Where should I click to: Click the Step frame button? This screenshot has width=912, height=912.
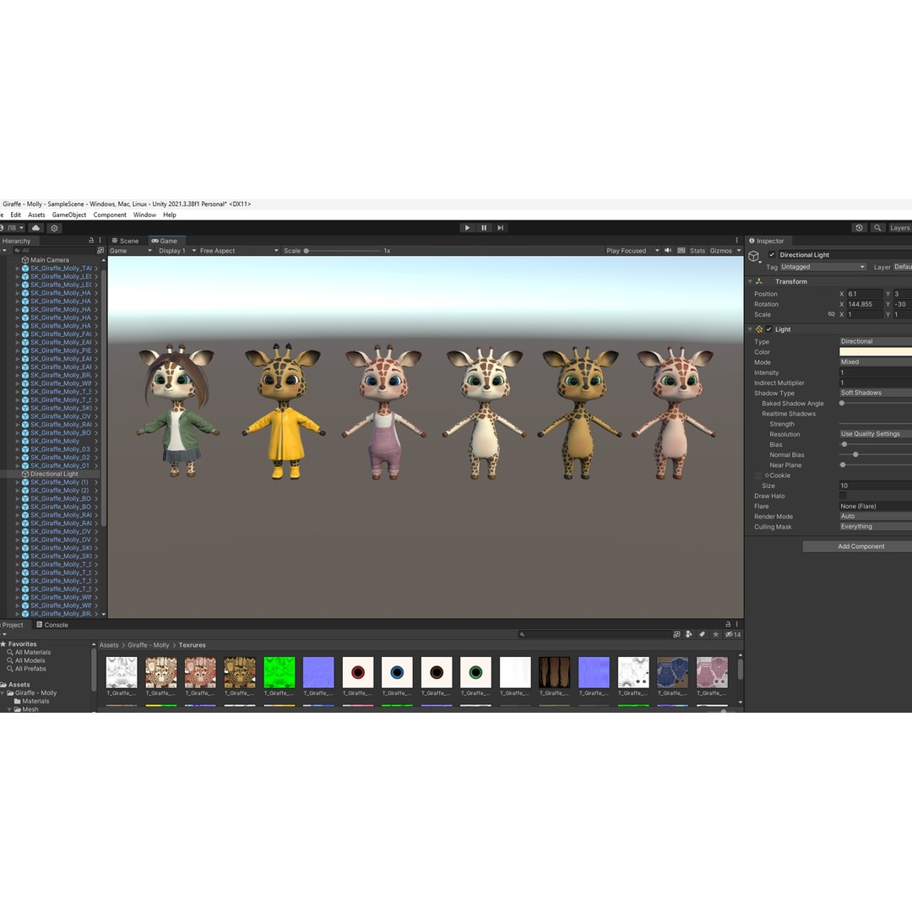tap(501, 227)
